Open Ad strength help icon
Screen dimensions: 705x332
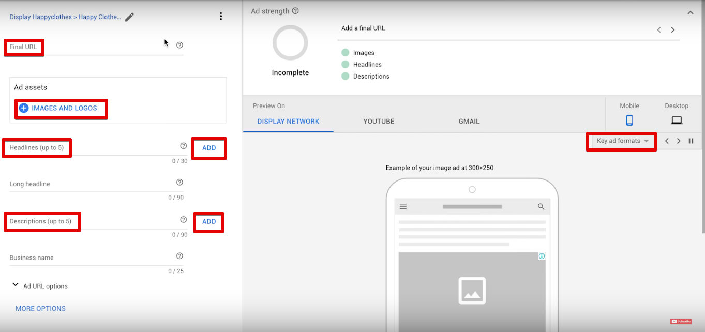tap(295, 11)
